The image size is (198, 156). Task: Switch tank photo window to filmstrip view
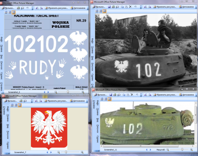[x=101, y=11]
